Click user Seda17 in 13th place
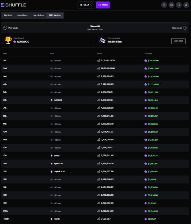The height and width of the screenshot is (224, 191). click(57, 155)
